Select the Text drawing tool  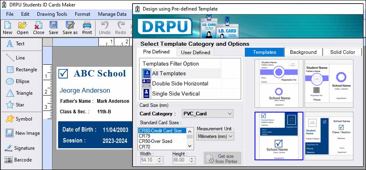pos(15,44)
